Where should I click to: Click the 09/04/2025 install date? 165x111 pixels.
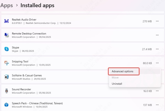coord(45,37)
